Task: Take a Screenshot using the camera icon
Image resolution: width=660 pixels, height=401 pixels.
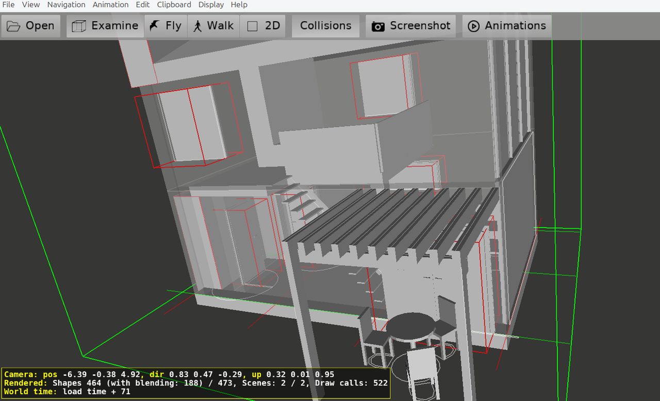Action: tap(378, 26)
